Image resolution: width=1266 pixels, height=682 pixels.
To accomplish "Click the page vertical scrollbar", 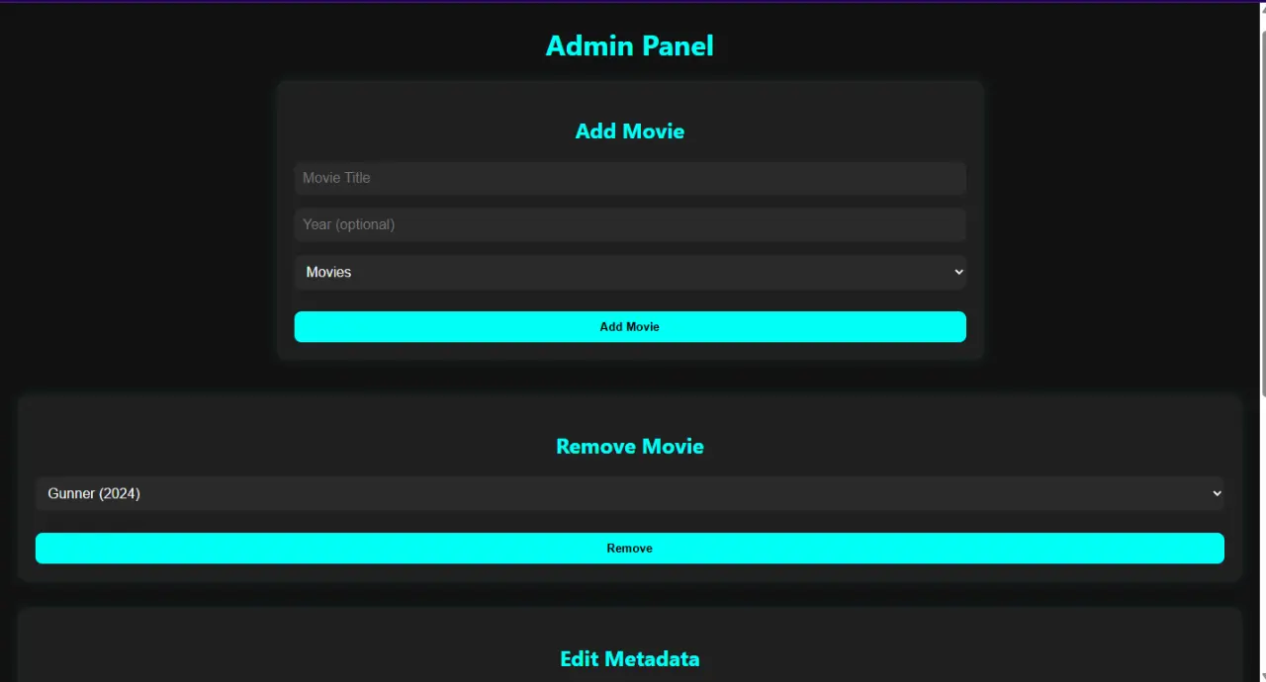I will pos(1263,213).
